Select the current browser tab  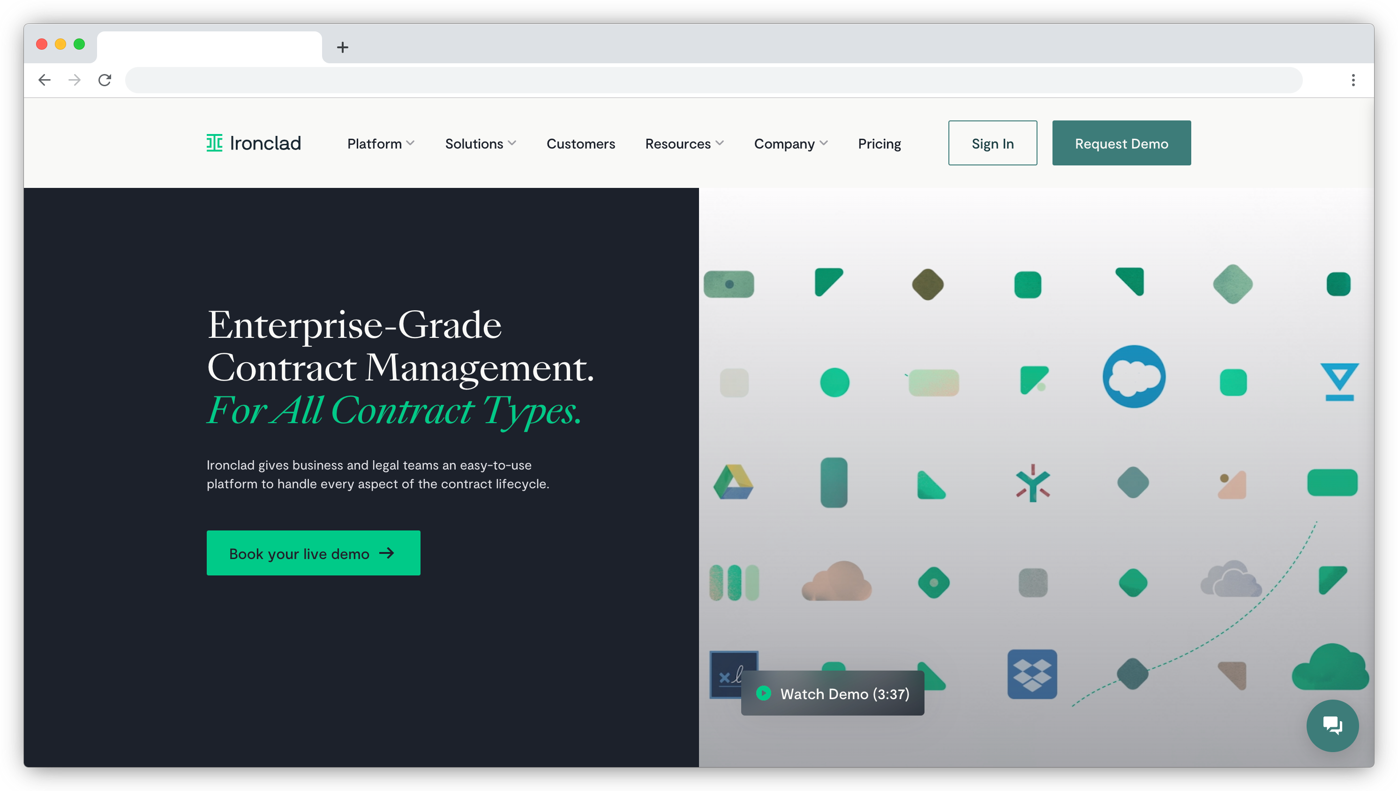pos(209,47)
